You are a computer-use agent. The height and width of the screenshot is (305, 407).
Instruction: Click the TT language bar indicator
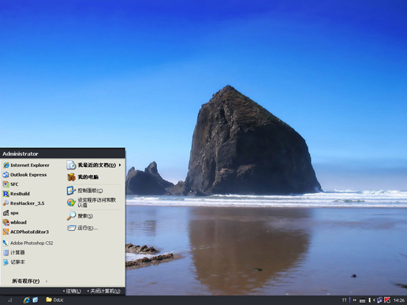click(344, 300)
